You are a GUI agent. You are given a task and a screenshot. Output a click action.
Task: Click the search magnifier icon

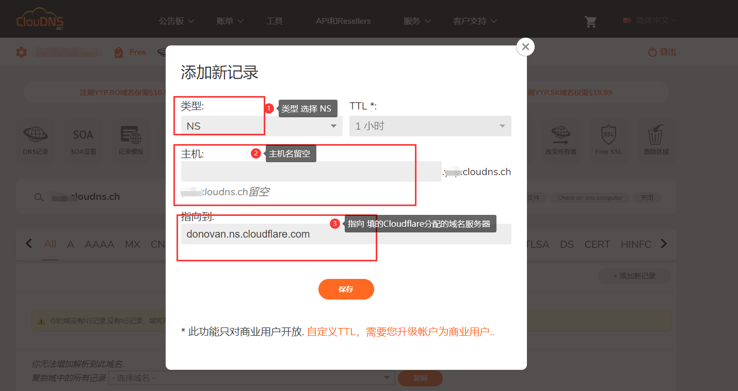click(x=39, y=197)
